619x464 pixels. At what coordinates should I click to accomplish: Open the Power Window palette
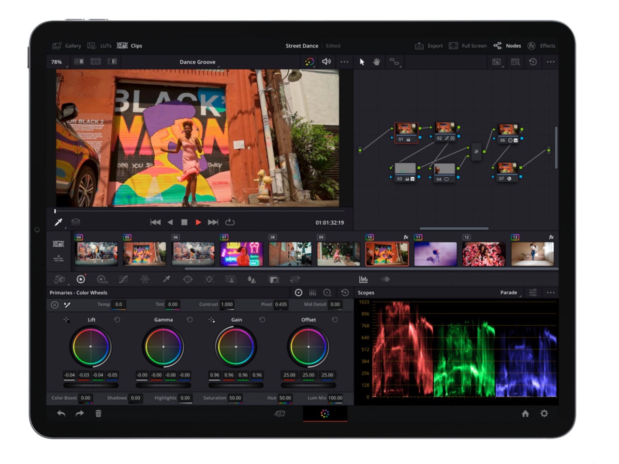point(188,279)
